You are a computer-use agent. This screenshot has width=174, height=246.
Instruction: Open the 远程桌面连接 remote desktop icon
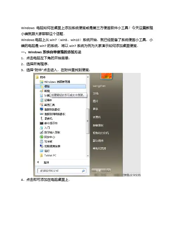tap(41, 146)
